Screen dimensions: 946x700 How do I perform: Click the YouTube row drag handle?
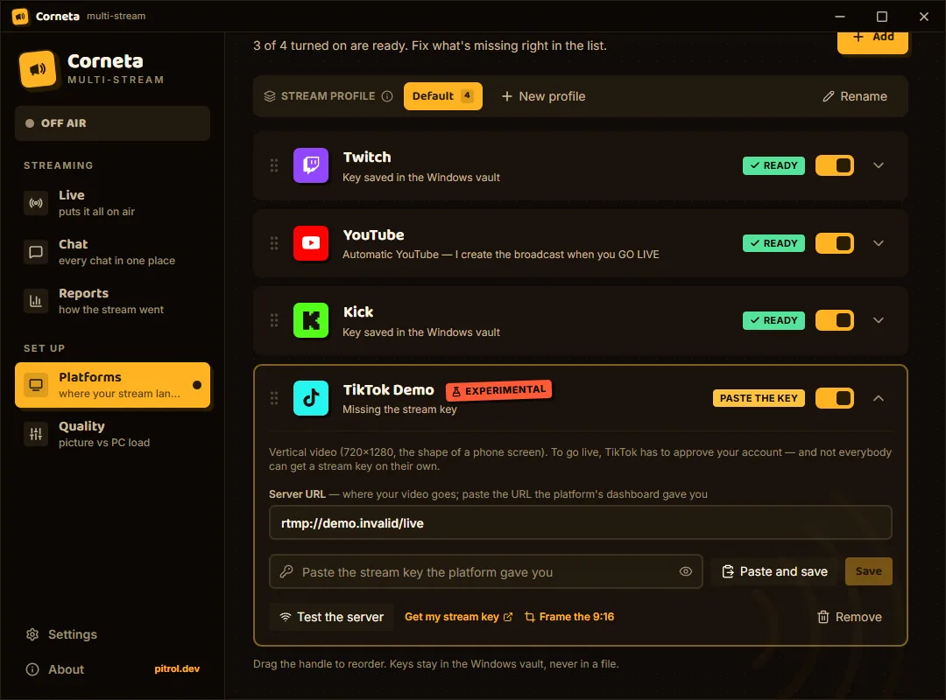[x=274, y=243]
